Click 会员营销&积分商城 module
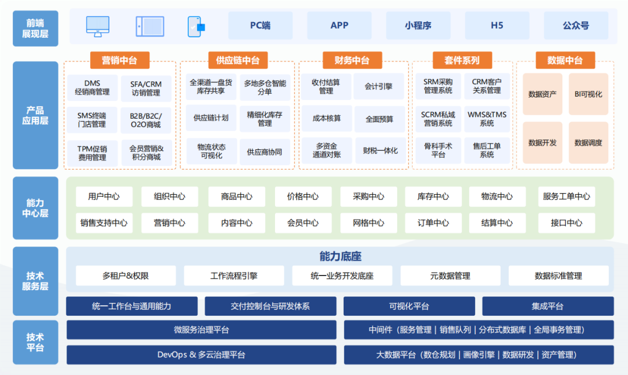The height and width of the screenshot is (375, 628). coord(146,153)
